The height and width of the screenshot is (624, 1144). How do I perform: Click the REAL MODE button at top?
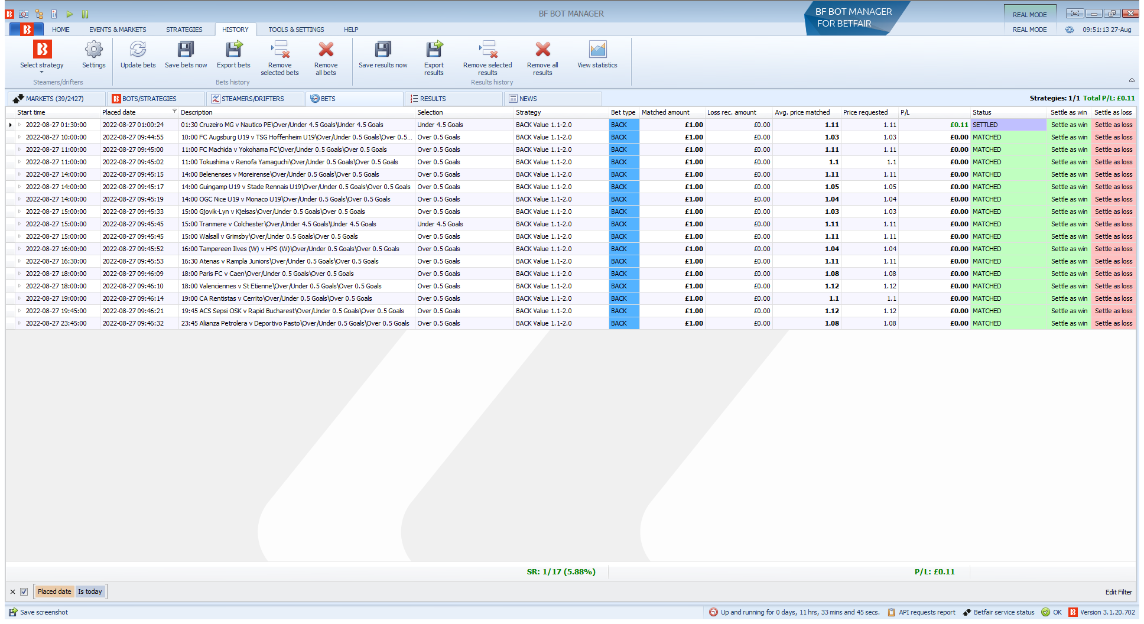tap(1029, 15)
